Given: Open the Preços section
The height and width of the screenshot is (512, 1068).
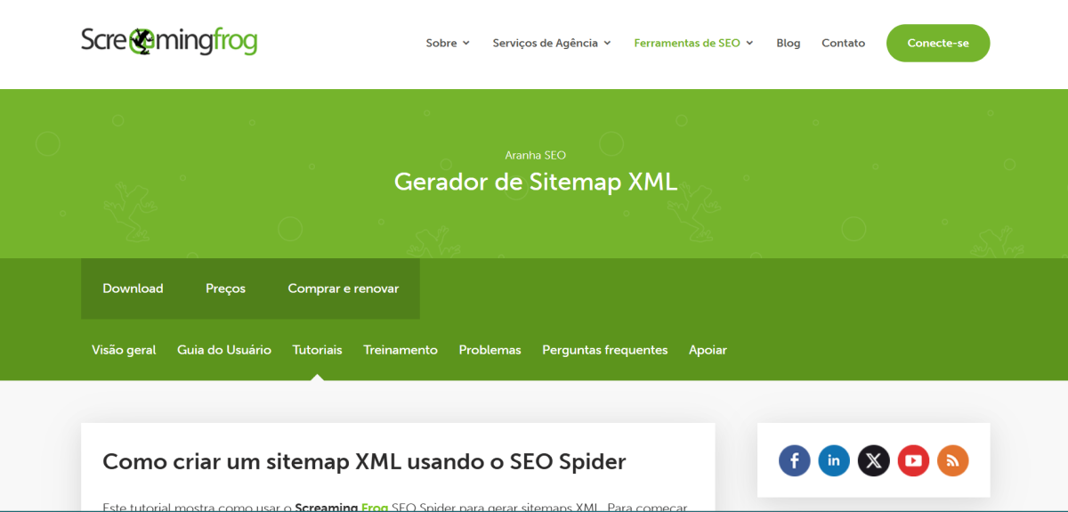Looking at the screenshot, I should tap(225, 289).
